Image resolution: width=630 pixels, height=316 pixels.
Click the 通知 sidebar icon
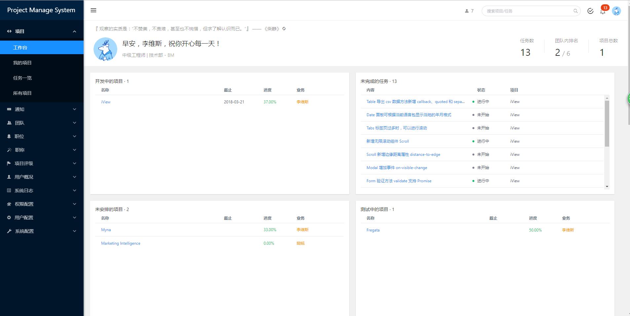[9, 109]
